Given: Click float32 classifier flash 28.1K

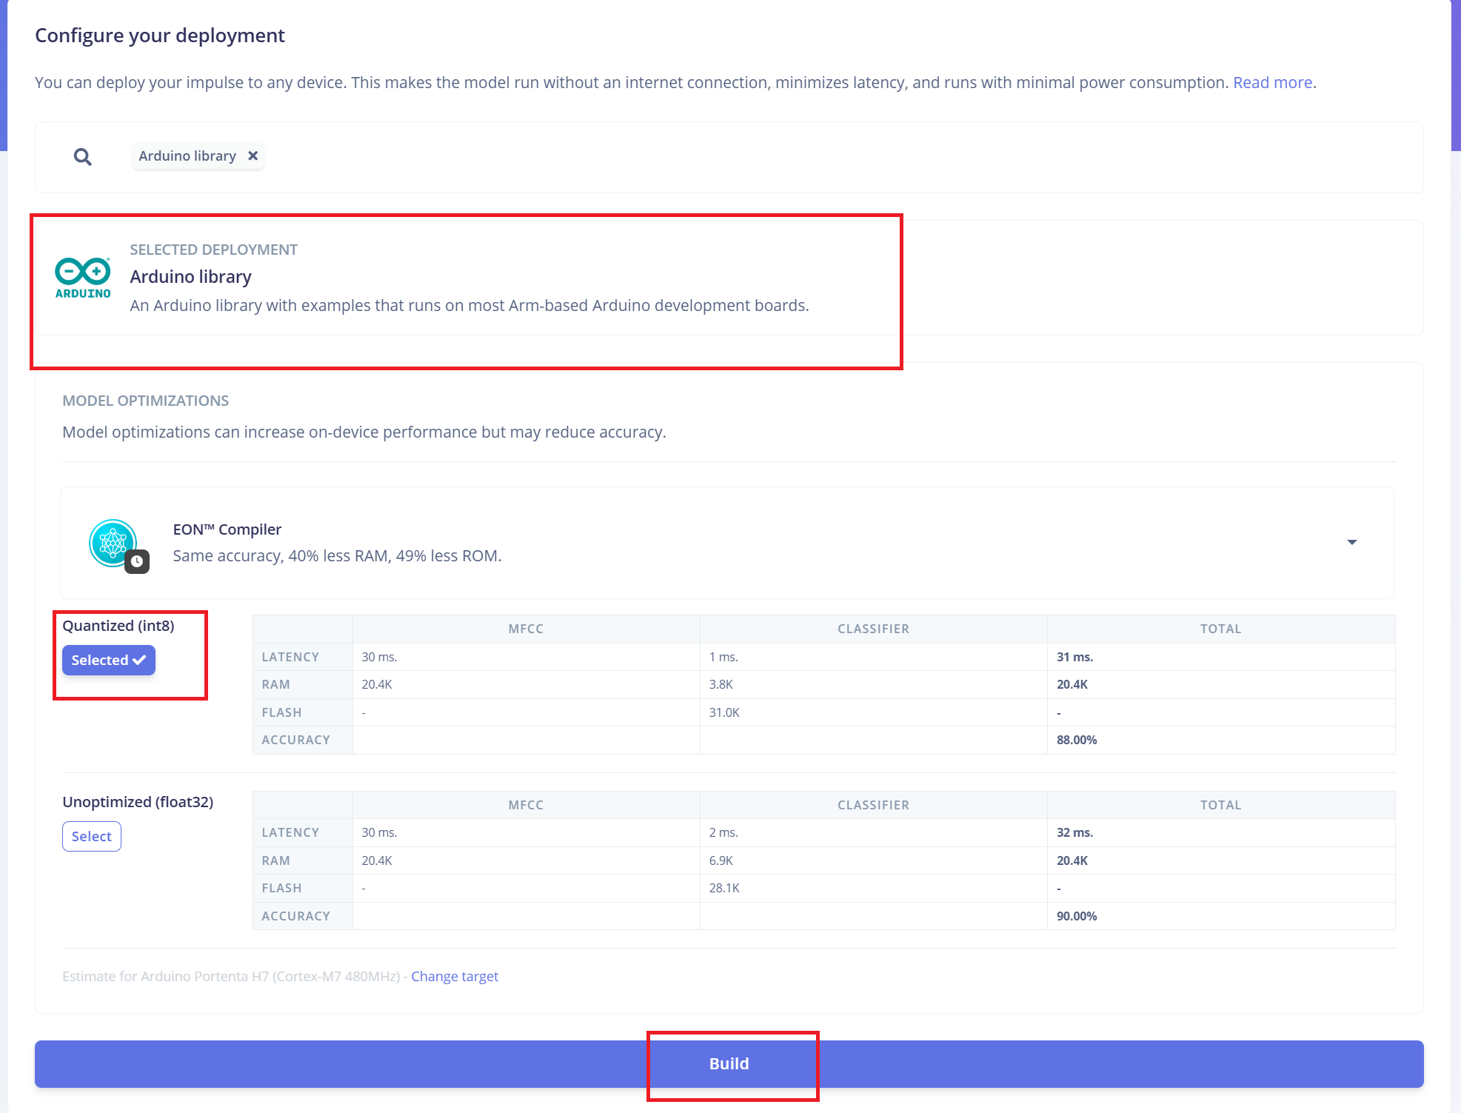Looking at the screenshot, I should [724, 888].
